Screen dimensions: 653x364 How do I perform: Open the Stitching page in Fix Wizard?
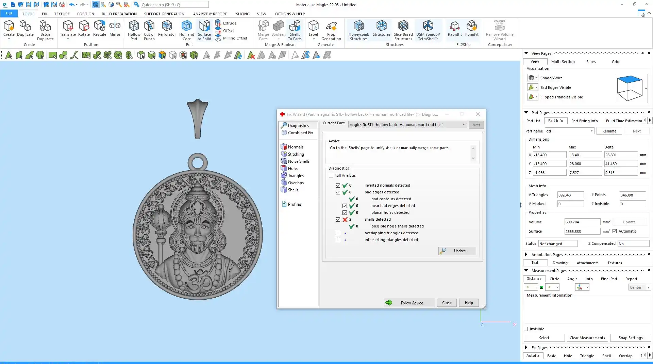pyautogui.click(x=296, y=154)
